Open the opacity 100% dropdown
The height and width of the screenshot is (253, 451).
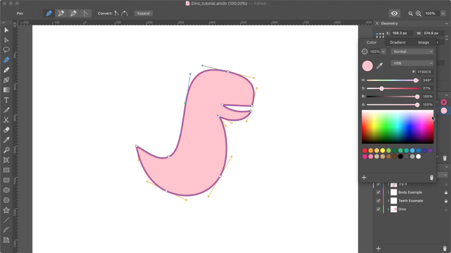[383, 51]
